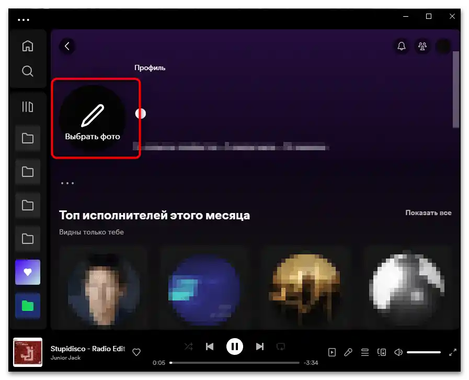The height and width of the screenshot is (380, 469).
Task: Open your profile avatar menu
Action: point(443,46)
